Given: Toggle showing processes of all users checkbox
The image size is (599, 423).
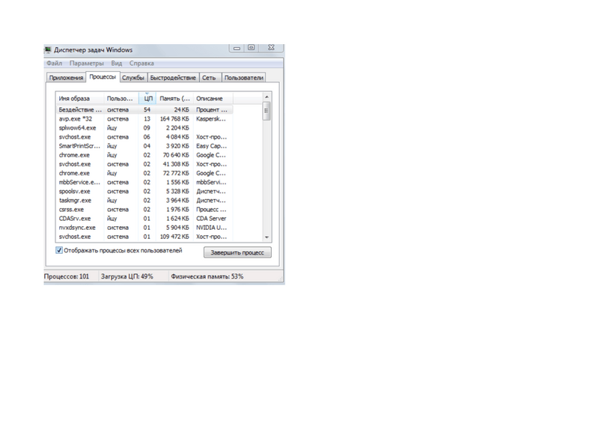Looking at the screenshot, I should pyautogui.click(x=60, y=251).
